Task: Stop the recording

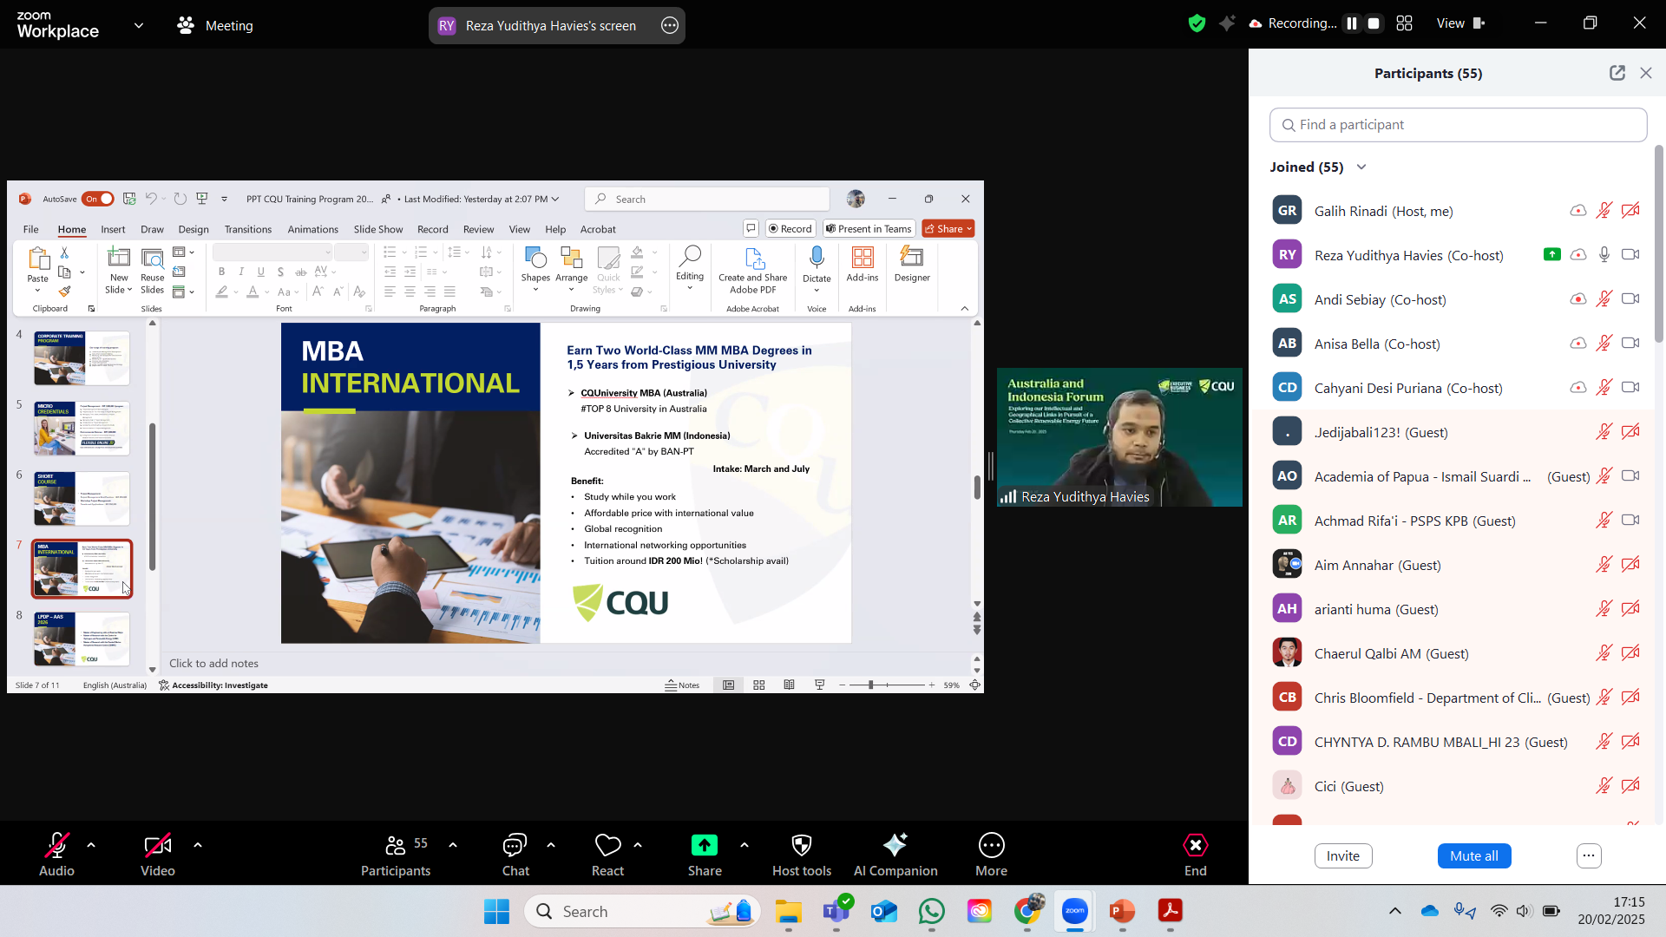Action: point(1374,24)
